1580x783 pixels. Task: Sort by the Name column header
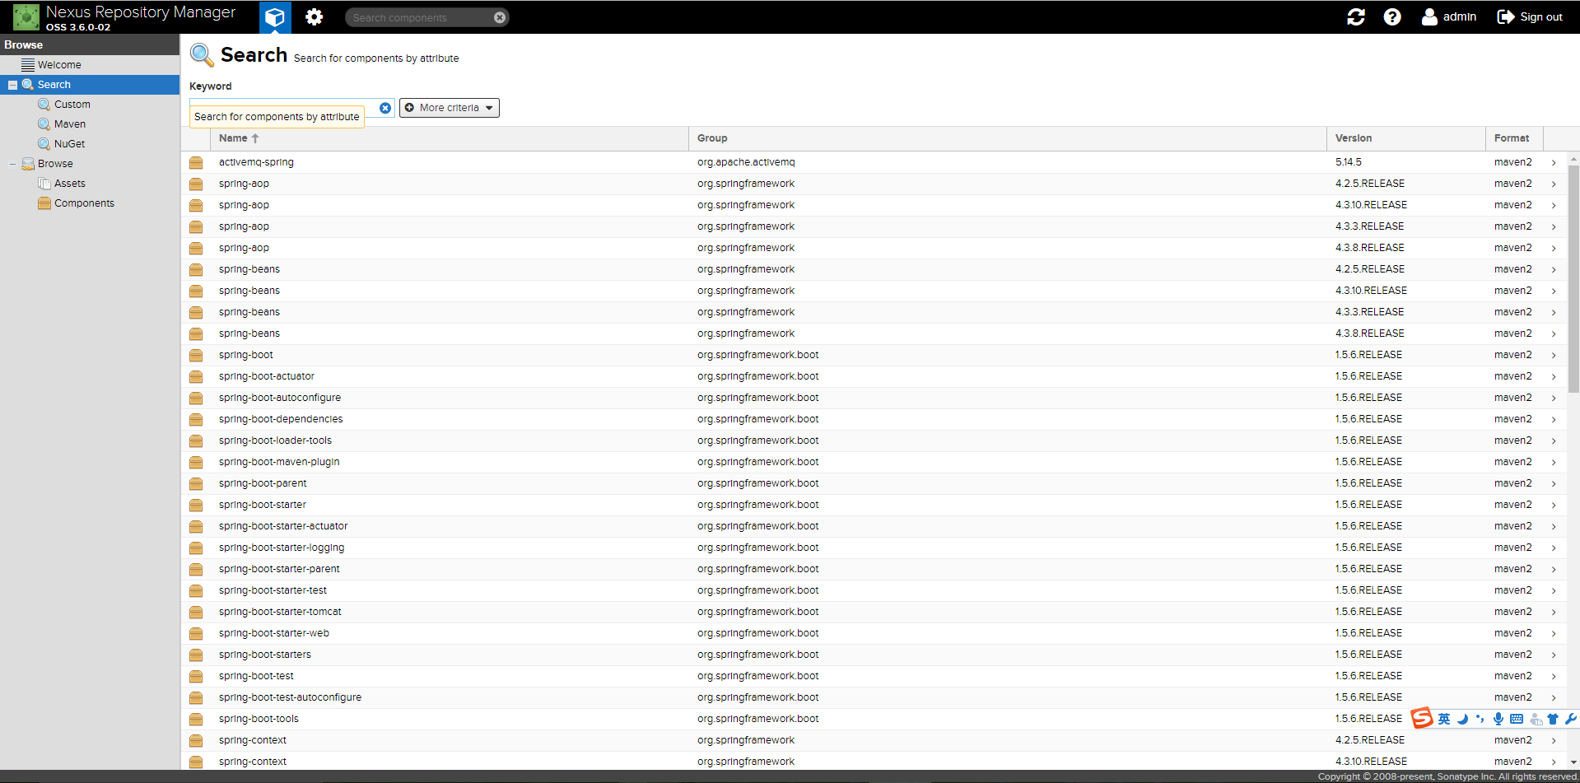(x=449, y=138)
